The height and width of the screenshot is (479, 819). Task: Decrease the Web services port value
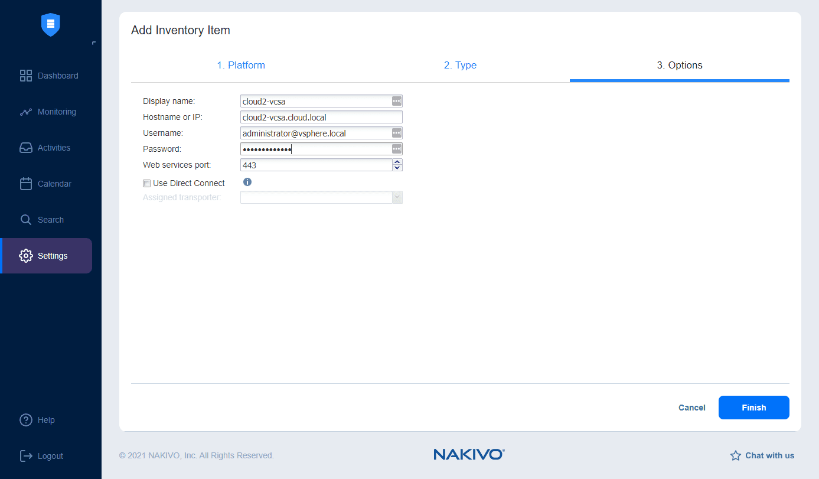point(397,168)
